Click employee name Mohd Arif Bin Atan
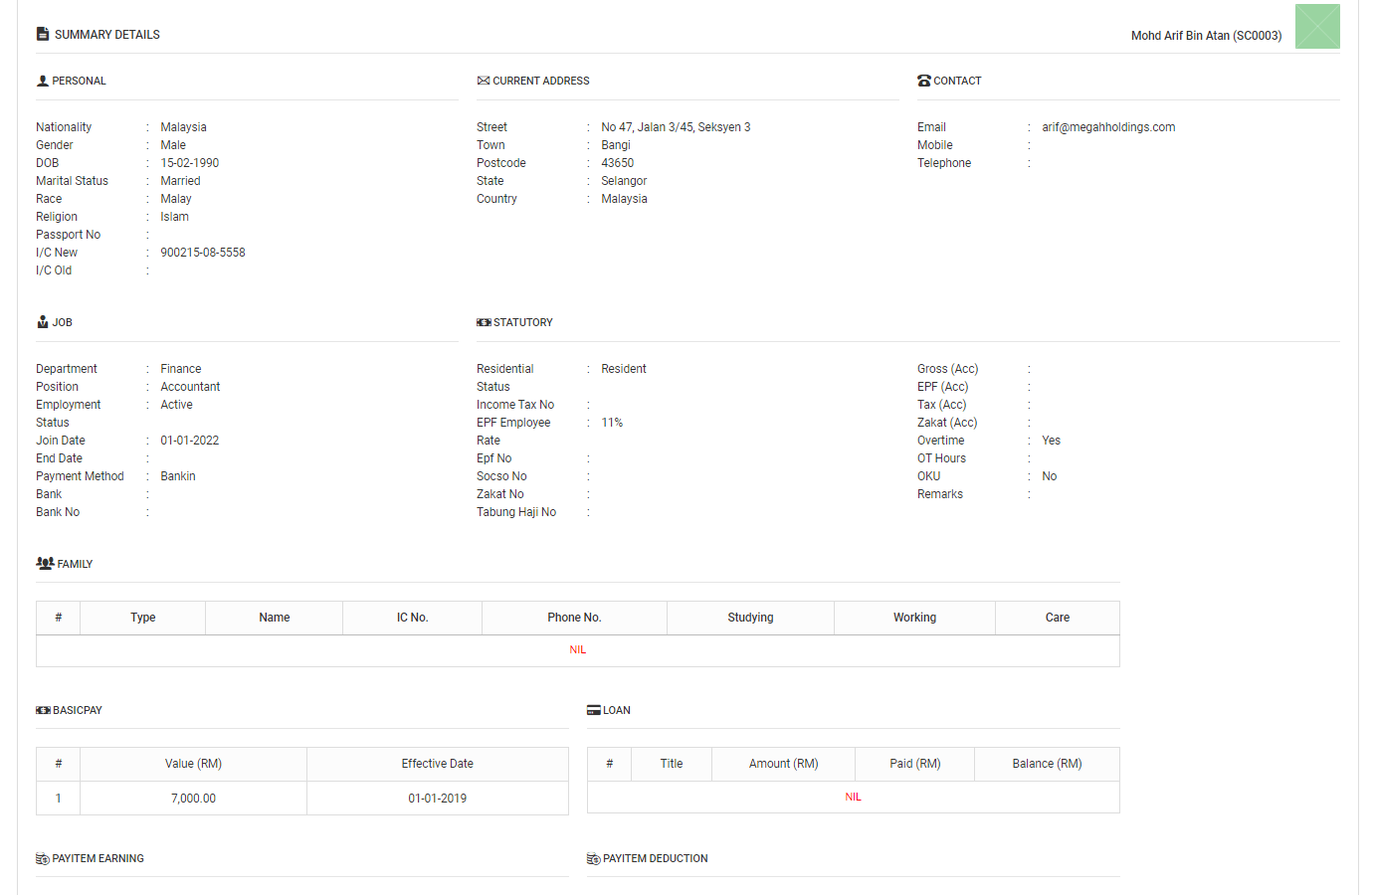 click(1206, 35)
